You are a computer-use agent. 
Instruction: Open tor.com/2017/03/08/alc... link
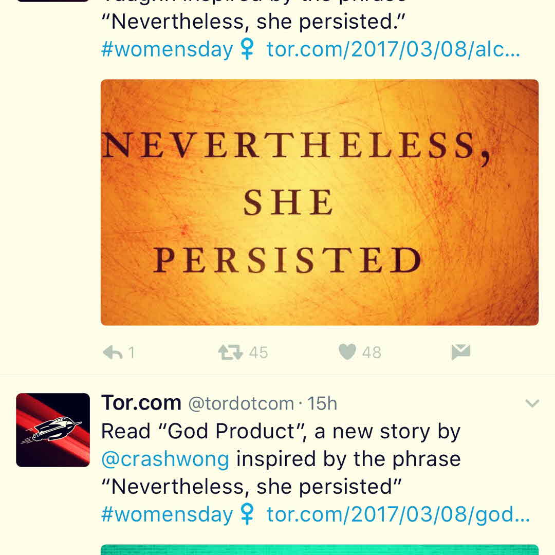click(393, 49)
